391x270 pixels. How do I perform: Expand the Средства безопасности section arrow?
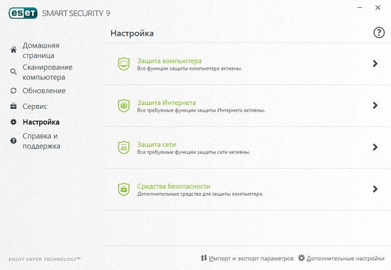375,189
